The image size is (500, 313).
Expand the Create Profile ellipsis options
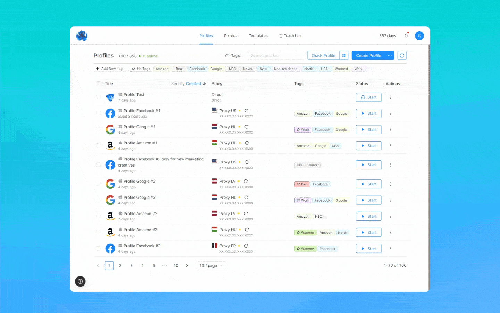[x=390, y=55]
